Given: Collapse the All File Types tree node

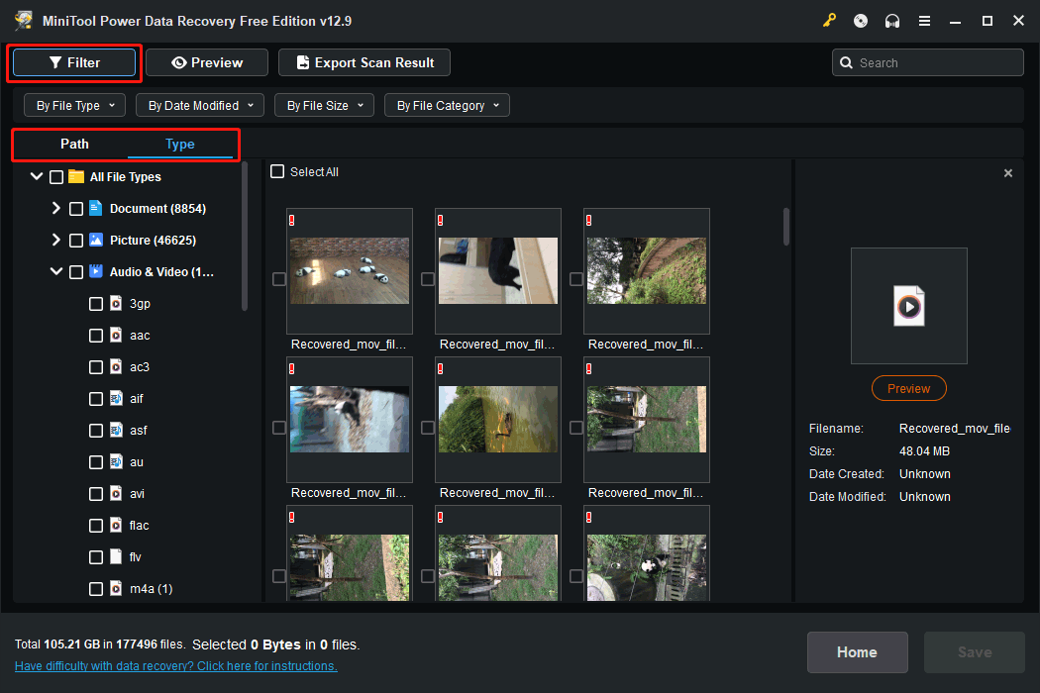Looking at the screenshot, I should pyautogui.click(x=37, y=176).
